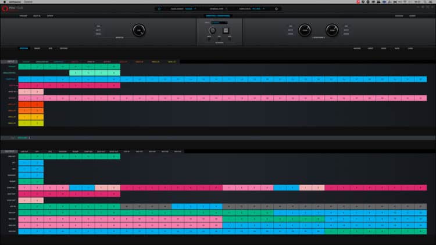
Task: Adjust the Headphone 1 volume knob
Action: click(x=305, y=30)
